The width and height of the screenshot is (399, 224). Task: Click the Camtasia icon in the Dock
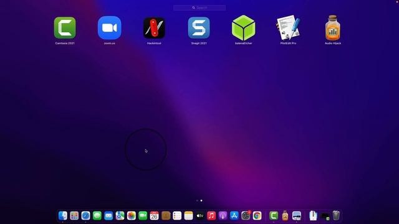(x=274, y=216)
